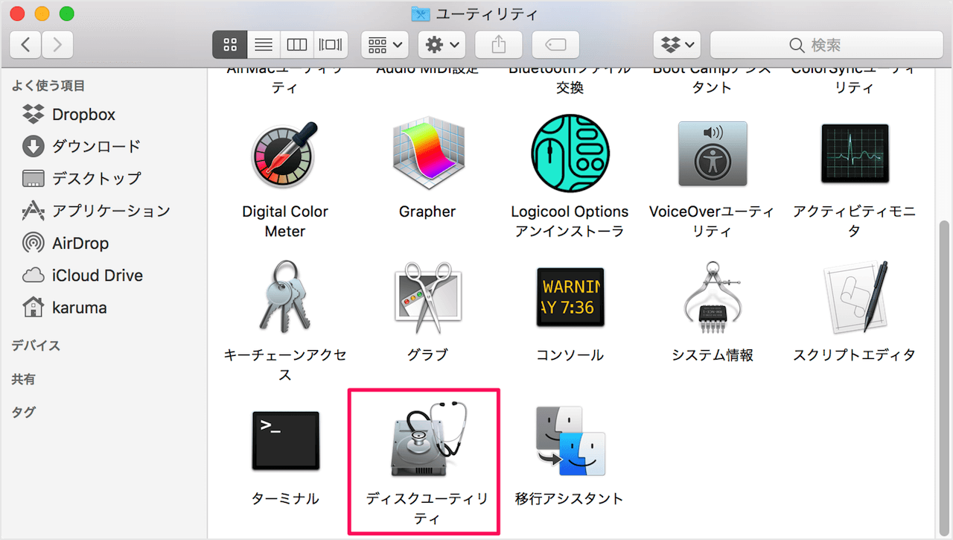Select the System Information calipers icon

coord(713,298)
